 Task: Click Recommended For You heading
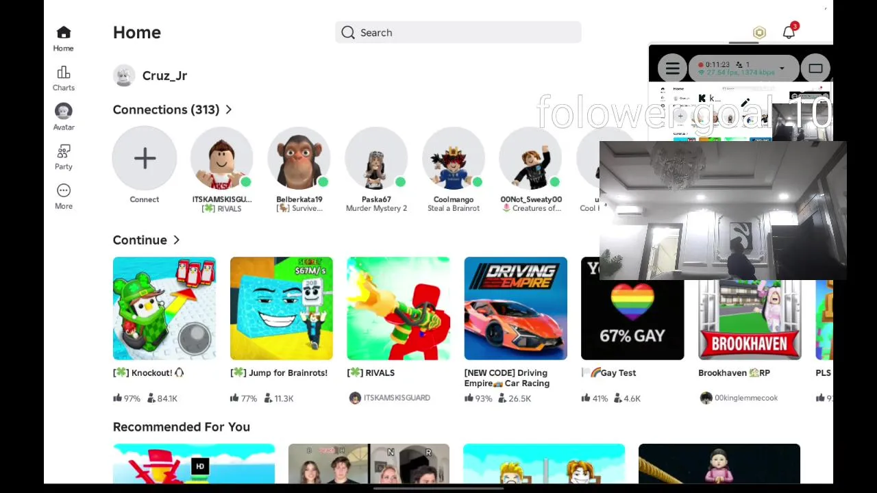pos(182,427)
